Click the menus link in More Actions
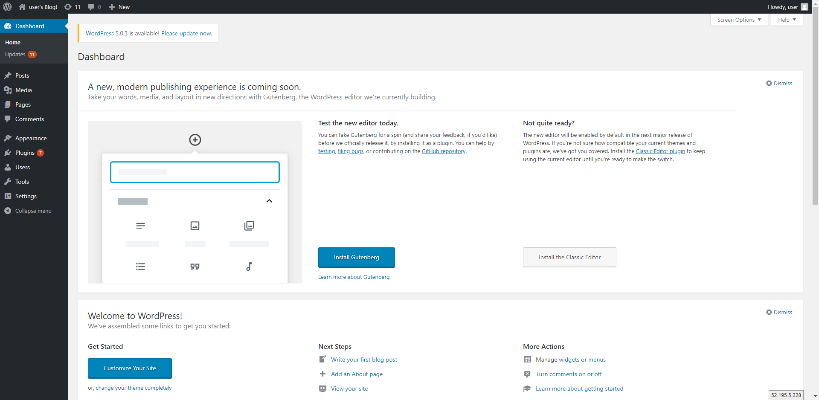This screenshot has width=819, height=400. point(597,359)
